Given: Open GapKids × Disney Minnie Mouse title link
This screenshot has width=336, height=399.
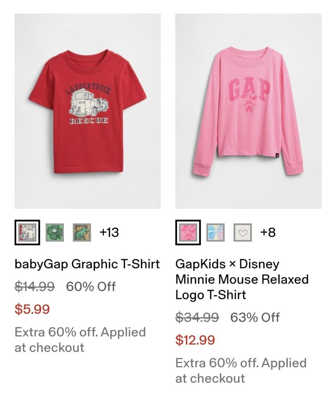Looking at the screenshot, I should click(x=242, y=279).
